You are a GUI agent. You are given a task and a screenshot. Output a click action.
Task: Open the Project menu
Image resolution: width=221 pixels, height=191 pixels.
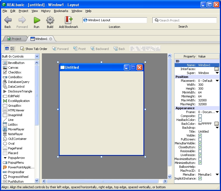23,11
